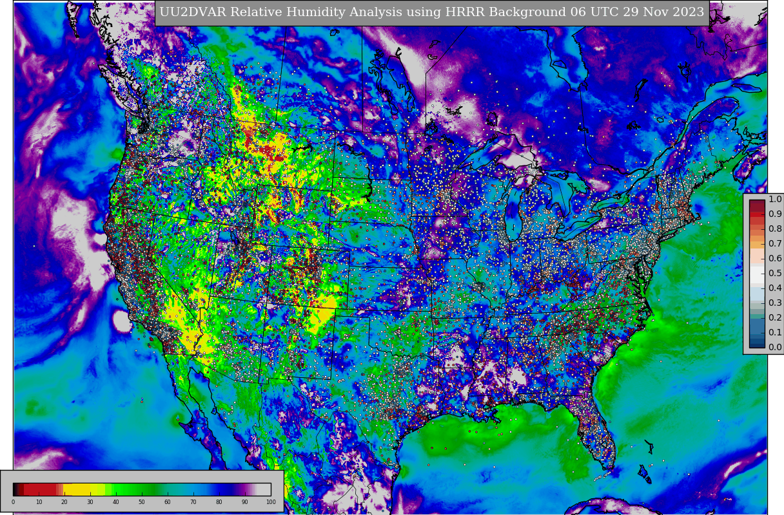Image resolution: width=784 pixels, height=515 pixels.
Task: Click the UU2DVAR Relative Humidity Analysis title
Action: tap(432, 12)
